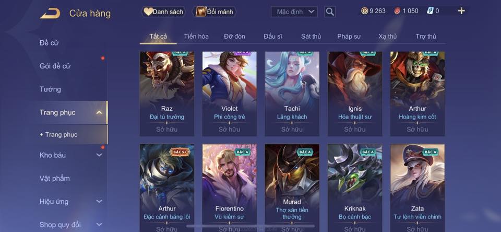Select Violet Phi công trẻ skin card
The height and width of the screenshot is (232, 501).
pyautogui.click(x=230, y=94)
